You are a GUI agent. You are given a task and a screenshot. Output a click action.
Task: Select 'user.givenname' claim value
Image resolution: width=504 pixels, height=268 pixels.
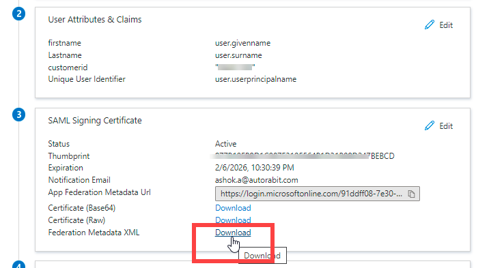[x=242, y=43]
